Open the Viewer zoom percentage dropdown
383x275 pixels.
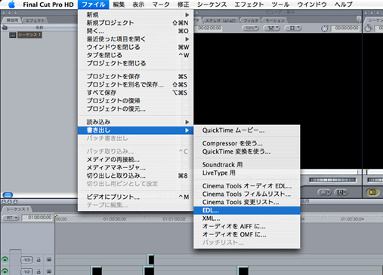pos(250,28)
